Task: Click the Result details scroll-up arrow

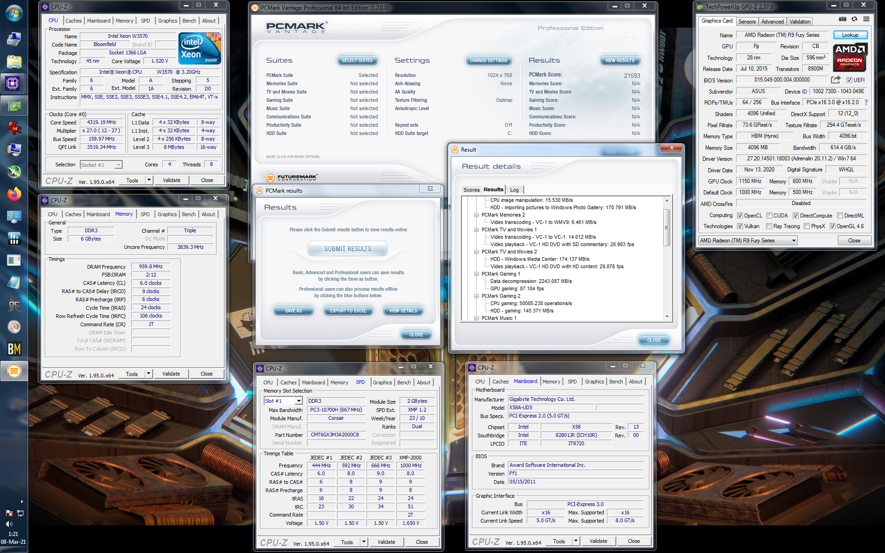Action: 667,200
